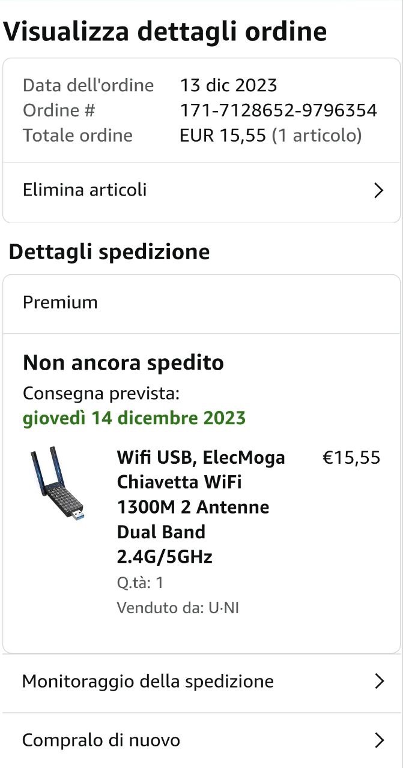This screenshot has height=768, width=403.
Task: Click the Premium shipping label
Action: click(x=60, y=302)
